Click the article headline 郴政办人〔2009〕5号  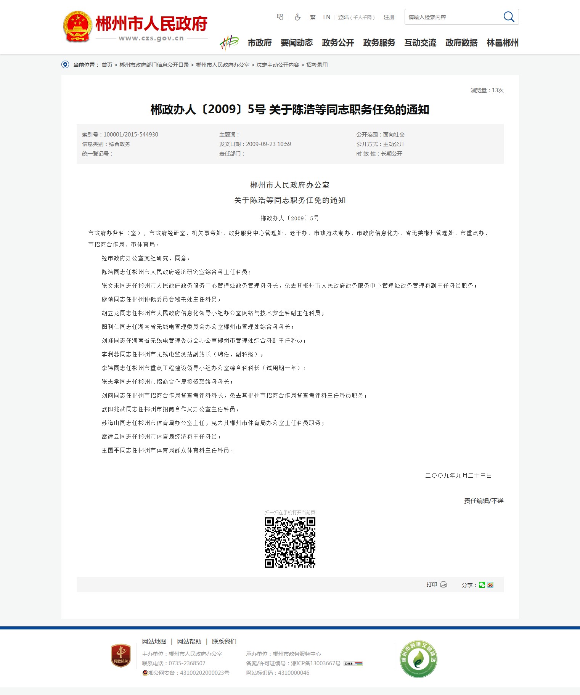[x=290, y=110]
